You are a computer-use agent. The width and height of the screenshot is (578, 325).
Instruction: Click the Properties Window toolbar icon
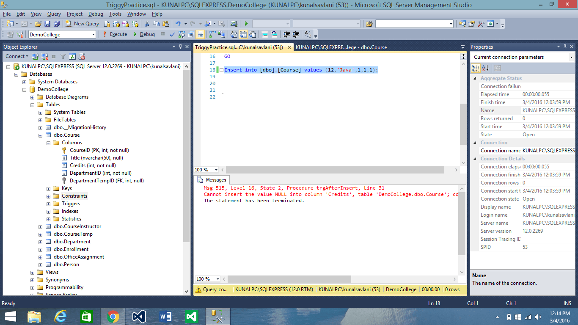(x=471, y=24)
